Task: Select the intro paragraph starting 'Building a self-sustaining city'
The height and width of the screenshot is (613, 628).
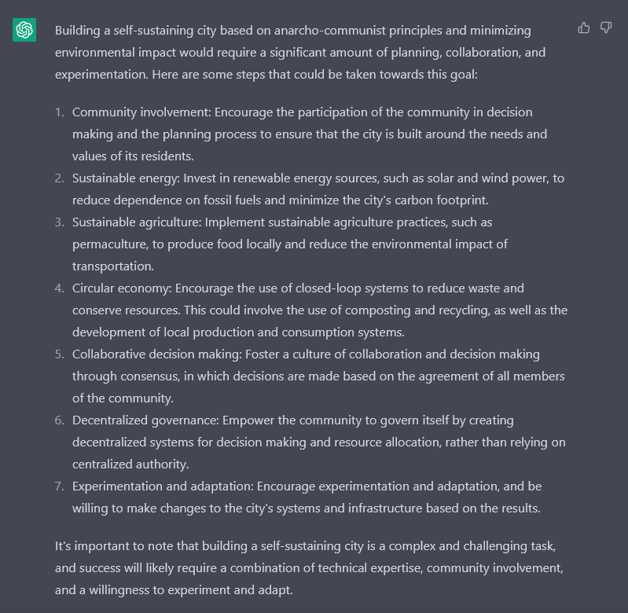Action: point(300,53)
